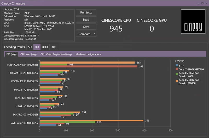Click the Cinescore version 10.5.66.534
This screenshot has height=138, width=209.
coord(30,39)
